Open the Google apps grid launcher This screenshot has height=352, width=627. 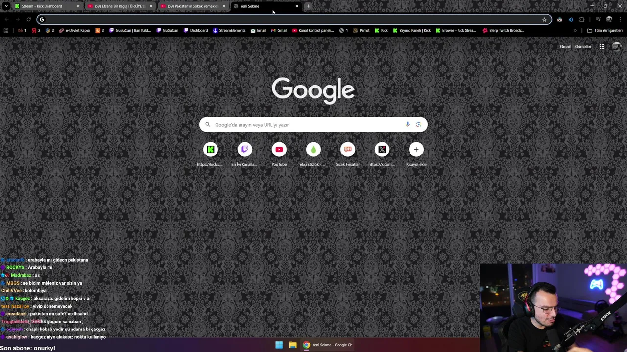point(602,47)
